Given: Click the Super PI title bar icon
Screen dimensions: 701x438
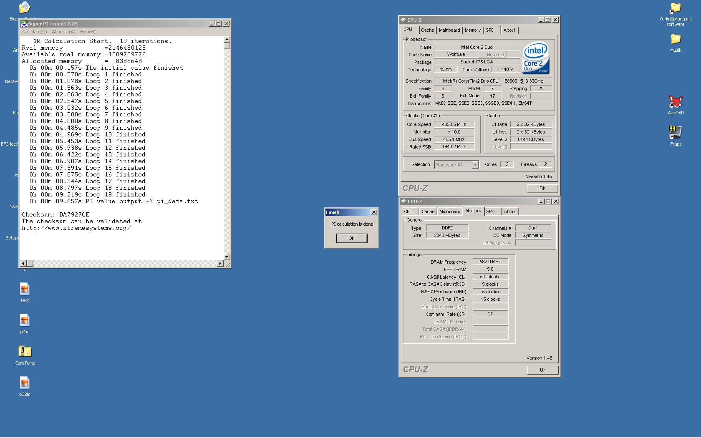Looking at the screenshot, I should tap(24, 24).
